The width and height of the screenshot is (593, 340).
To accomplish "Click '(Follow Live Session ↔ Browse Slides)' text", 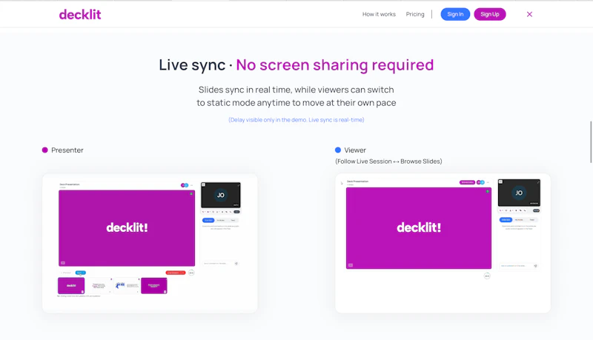I will pos(388,161).
